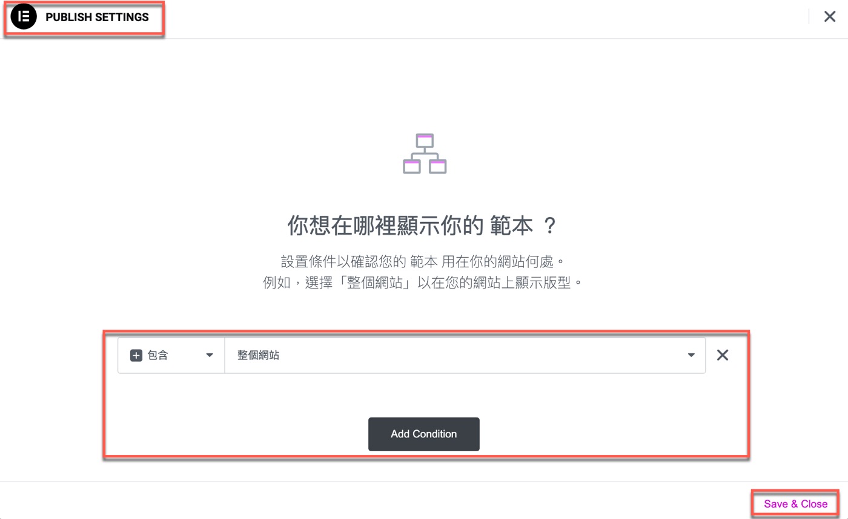848x519 pixels.
Task: Remove the 整個網站 condition row
Action: click(x=723, y=355)
